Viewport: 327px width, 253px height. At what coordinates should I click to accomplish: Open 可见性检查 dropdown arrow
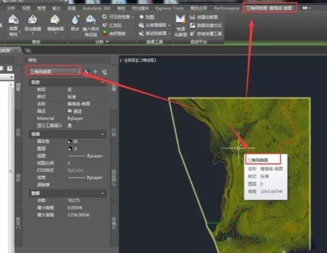(x=133, y=17)
